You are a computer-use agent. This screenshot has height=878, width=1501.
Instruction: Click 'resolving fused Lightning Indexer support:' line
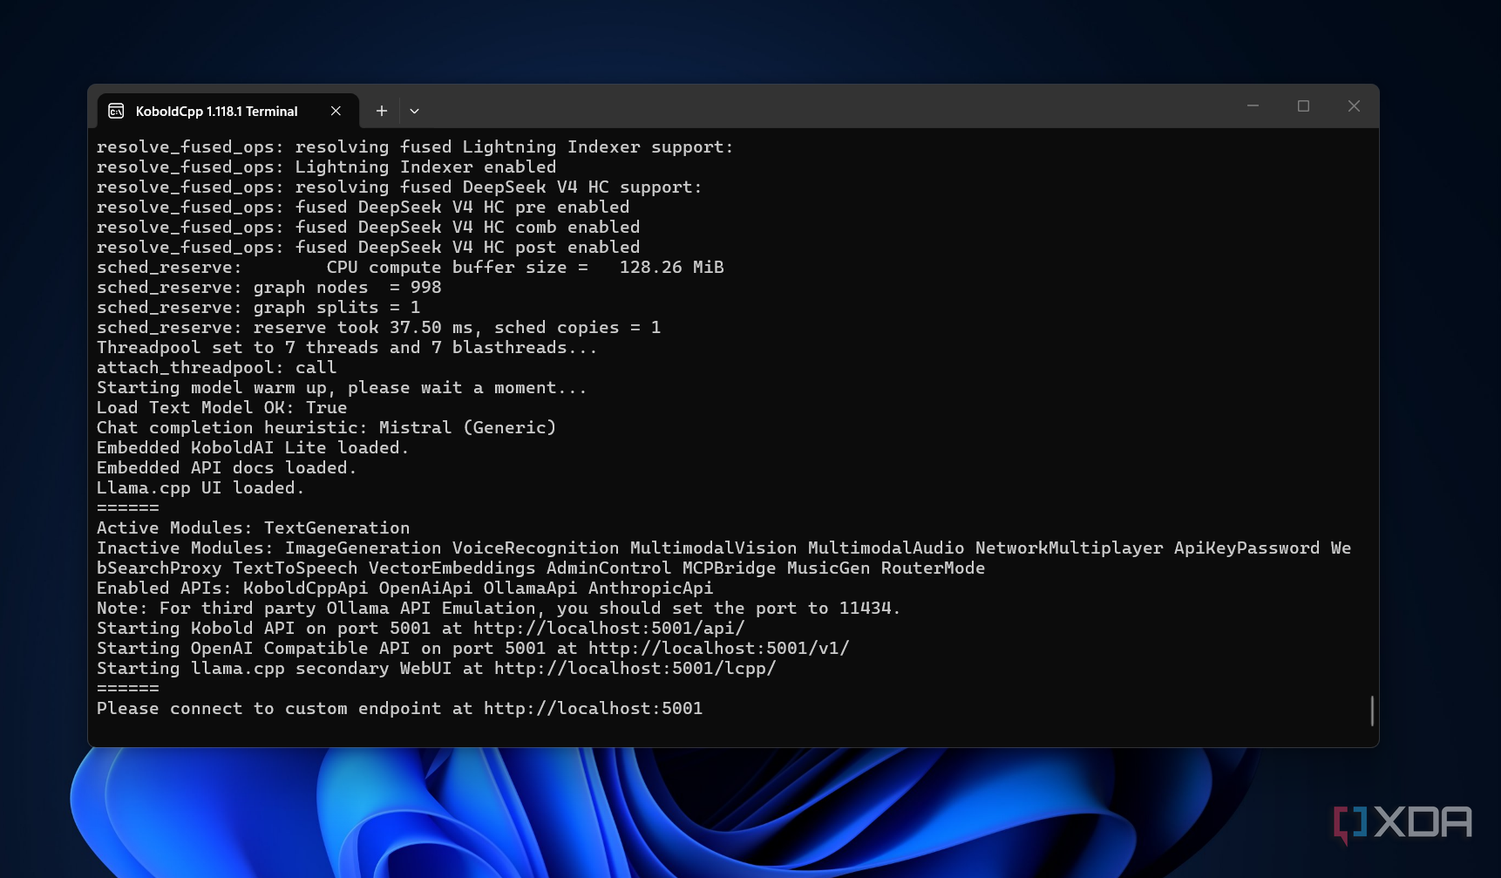[x=416, y=147]
